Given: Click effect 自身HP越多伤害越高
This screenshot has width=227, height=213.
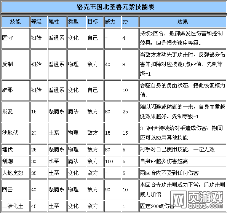Looking at the screenshot, I should tap(164, 161).
